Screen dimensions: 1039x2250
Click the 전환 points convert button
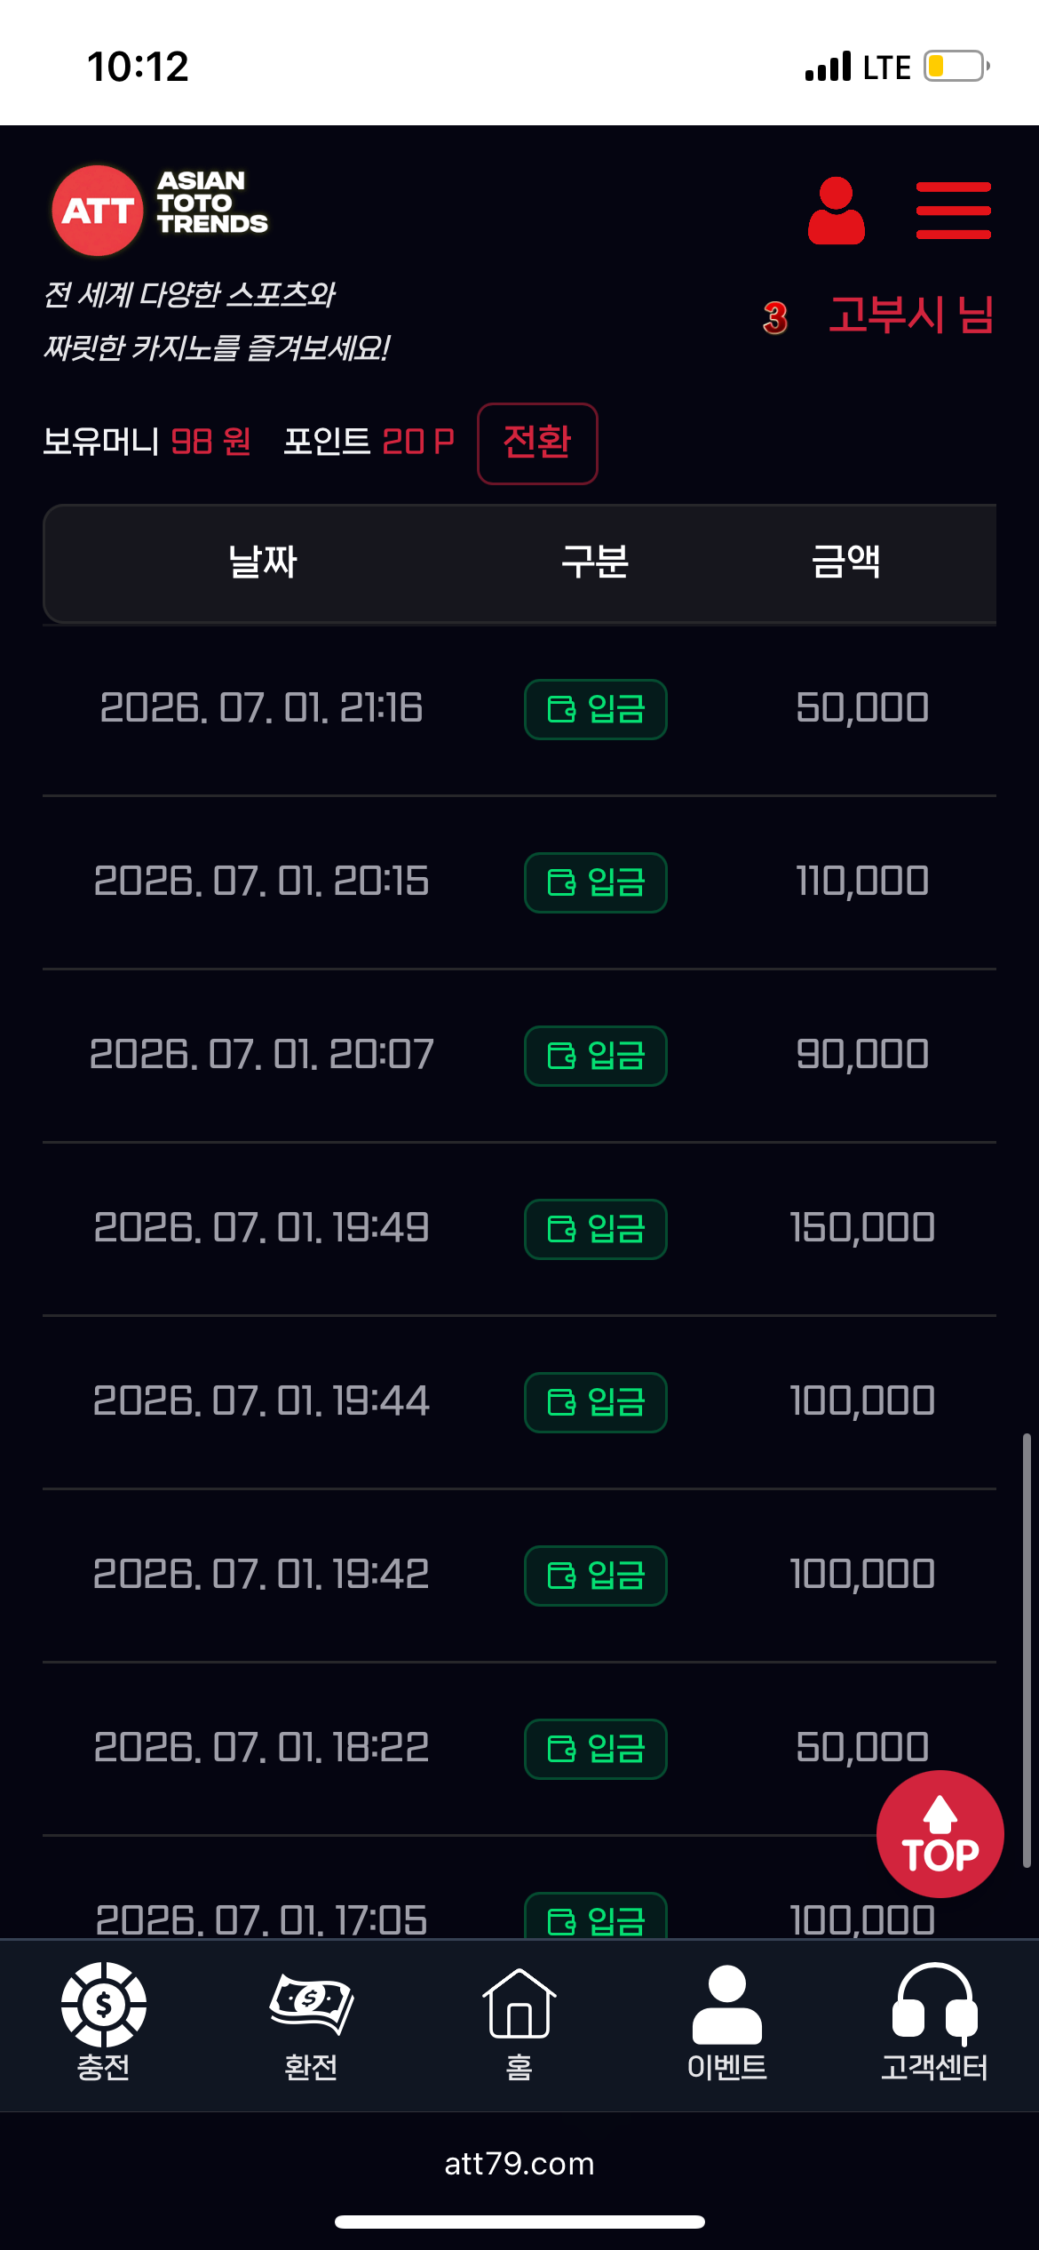[x=537, y=443]
